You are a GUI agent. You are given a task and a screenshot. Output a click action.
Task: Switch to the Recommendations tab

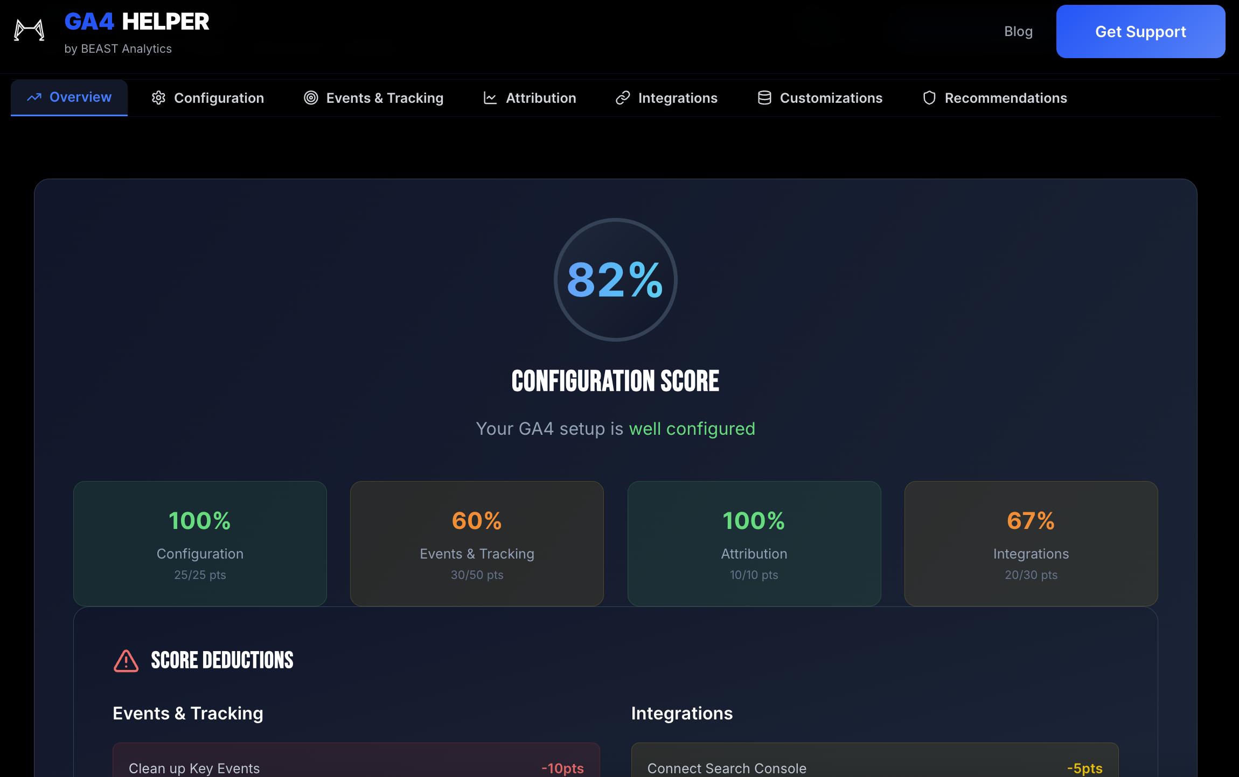click(x=995, y=98)
